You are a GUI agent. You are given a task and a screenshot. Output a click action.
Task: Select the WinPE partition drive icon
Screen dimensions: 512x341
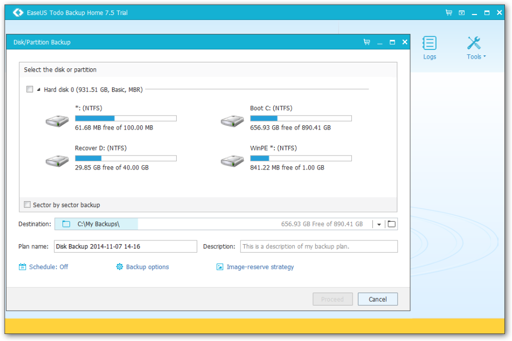232,161
